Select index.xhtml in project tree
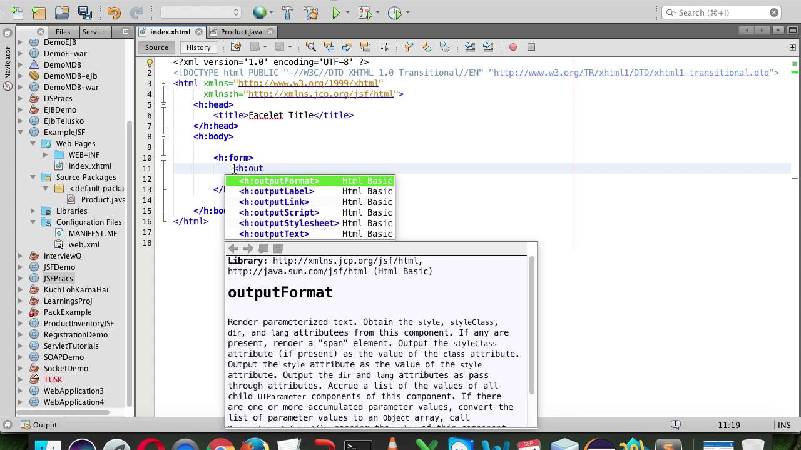Viewport: 801px width, 450px height. (90, 166)
